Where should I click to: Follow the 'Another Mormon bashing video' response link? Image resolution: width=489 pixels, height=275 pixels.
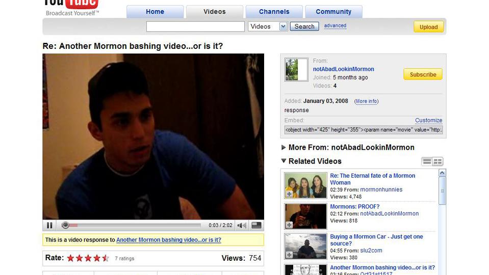tap(168, 240)
